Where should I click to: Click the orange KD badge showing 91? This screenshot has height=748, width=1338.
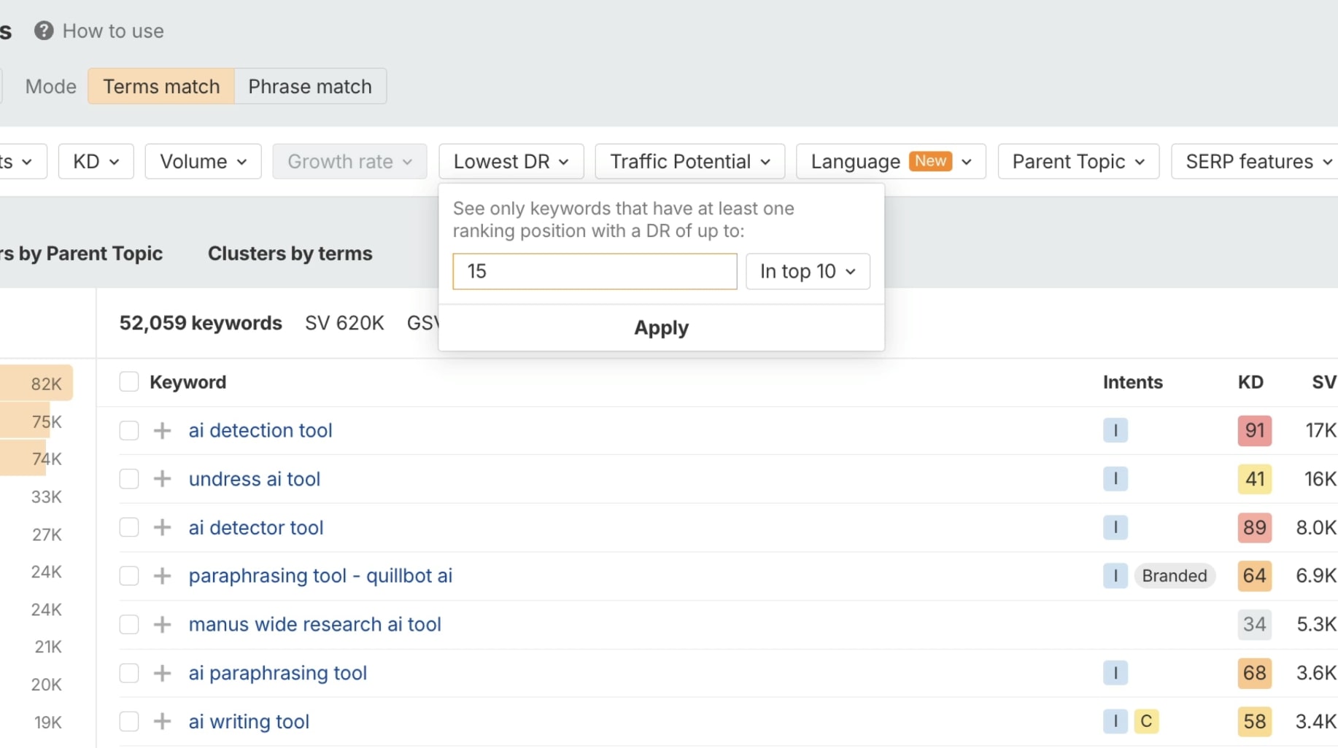coord(1254,430)
